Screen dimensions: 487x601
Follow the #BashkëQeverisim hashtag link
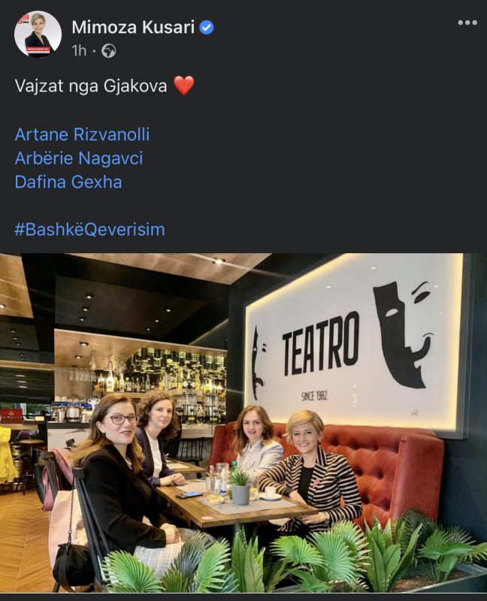89,230
